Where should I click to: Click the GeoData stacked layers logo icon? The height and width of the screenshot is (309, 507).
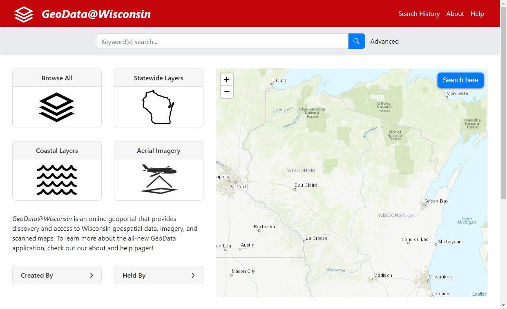[x=24, y=14]
